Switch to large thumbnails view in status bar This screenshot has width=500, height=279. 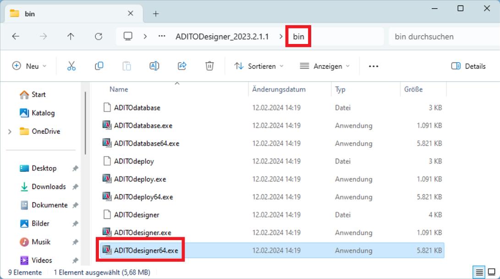(492, 273)
